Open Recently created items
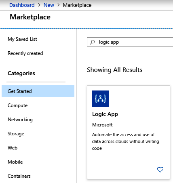 (25, 53)
